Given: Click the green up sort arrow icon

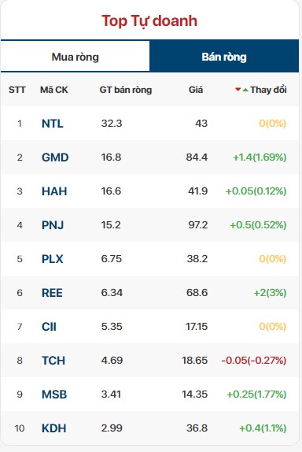Looking at the screenshot, I should click(245, 90).
